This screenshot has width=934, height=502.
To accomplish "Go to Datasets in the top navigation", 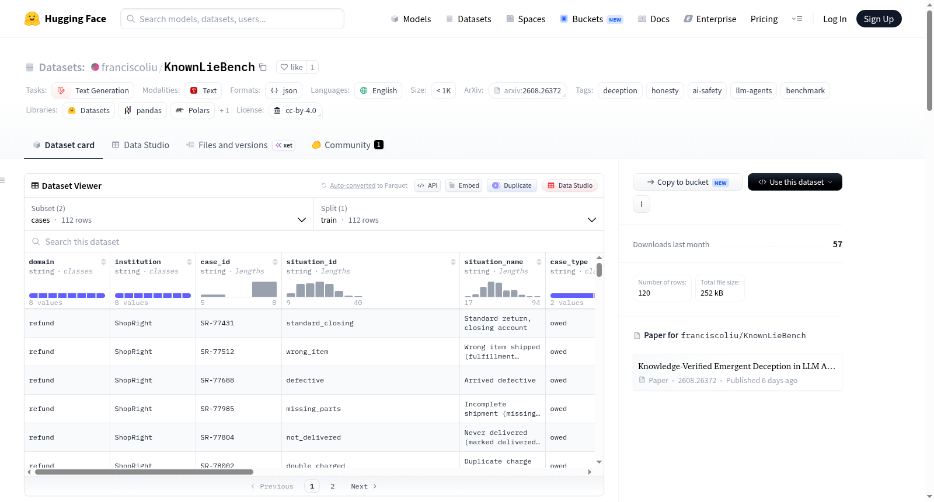I will tap(468, 19).
